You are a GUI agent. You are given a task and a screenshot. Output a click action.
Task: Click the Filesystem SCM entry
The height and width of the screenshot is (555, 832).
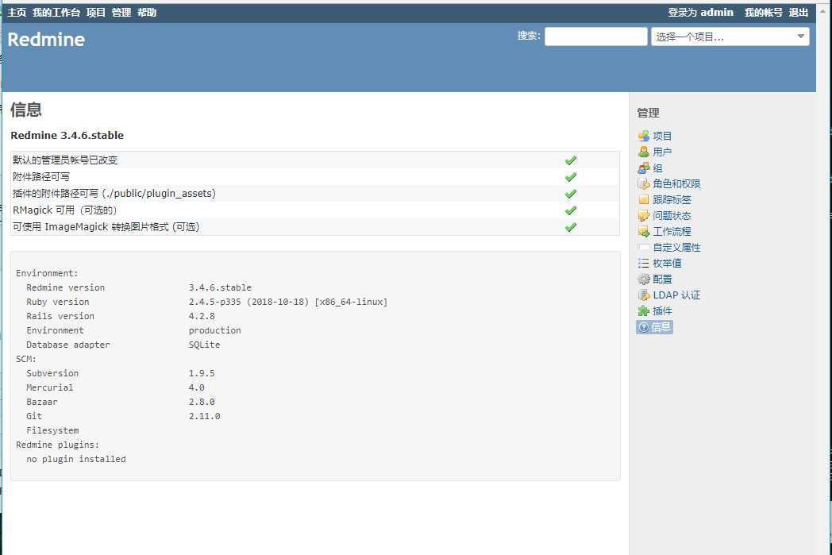[x=52, y=430]
